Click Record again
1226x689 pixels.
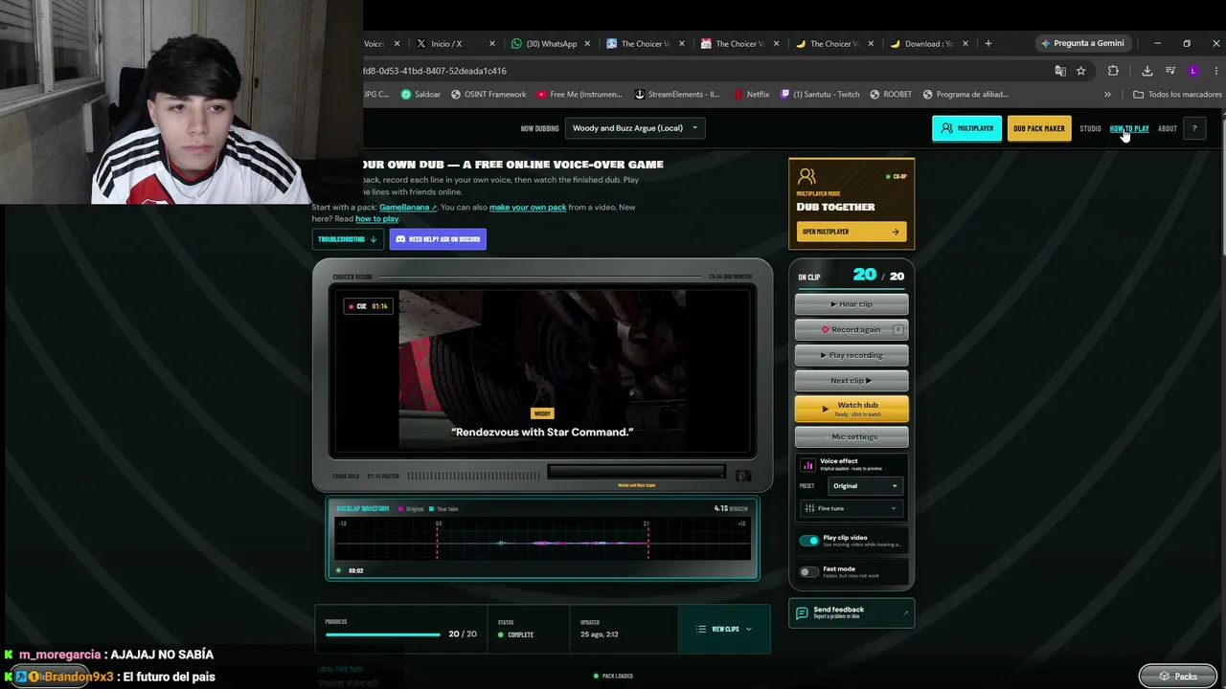point(851,329)
